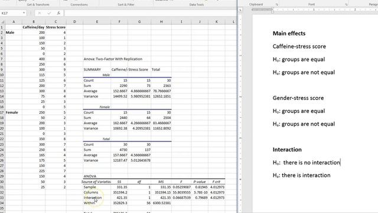Click the F value cell 0.05259087
This screenshot has height=213, width=378.
click(181, 187)
